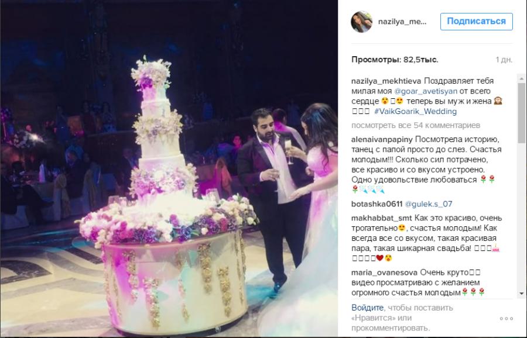Click the scrollbar up arrow in comments
527x338 pixels.
point(521,78)
